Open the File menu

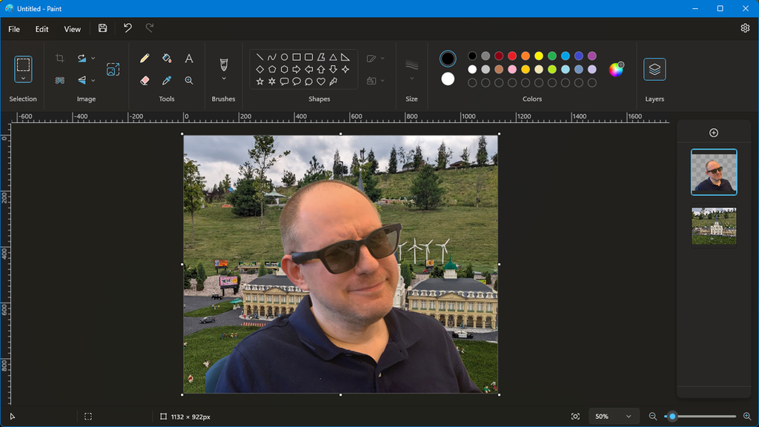[x=13, y=29]
